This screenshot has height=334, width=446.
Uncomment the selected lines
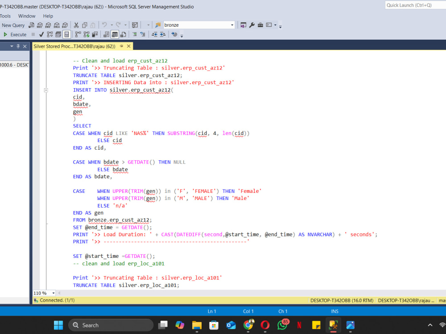pos(143,34)
